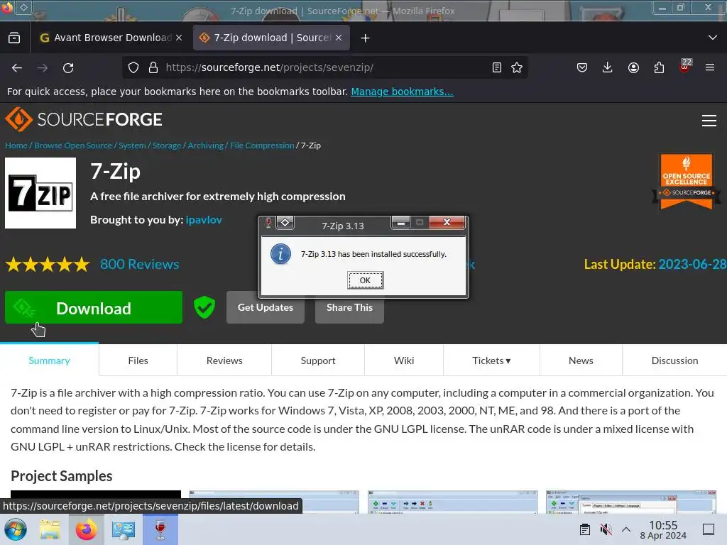Open the Firefox account icon
The image size is (727, 545).
click(633, 67)
